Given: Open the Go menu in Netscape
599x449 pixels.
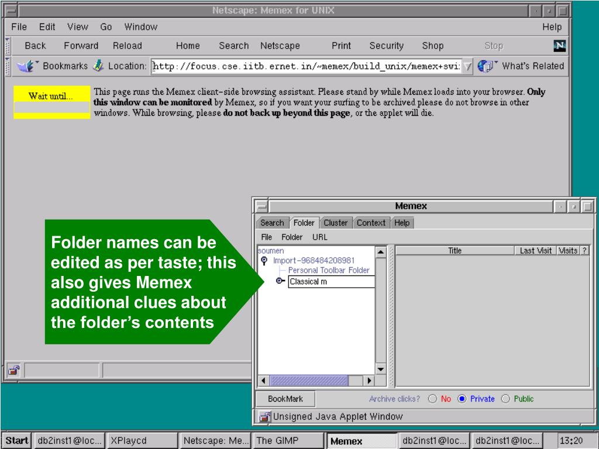Looking at the screenshot, I should click(x=106, y=27).
